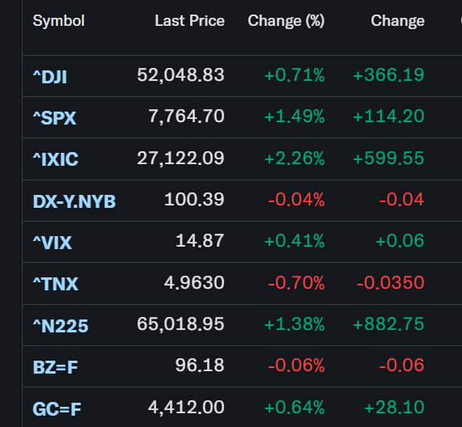The height and width of the screenshot is (427, 462).
Task: Open the BZ=F symbol link
Action: pyautogui.click(x=55, y=367)
